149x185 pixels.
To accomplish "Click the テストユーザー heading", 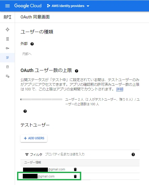I will coord(35,125).
